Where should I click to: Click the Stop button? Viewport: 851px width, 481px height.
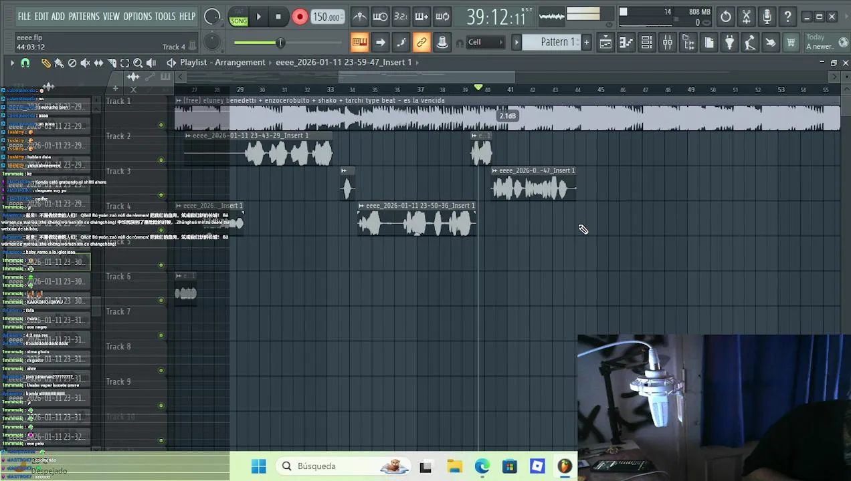278,17
